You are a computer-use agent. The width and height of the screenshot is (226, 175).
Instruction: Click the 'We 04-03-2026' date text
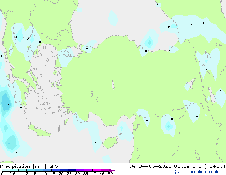tap(150, 166)
